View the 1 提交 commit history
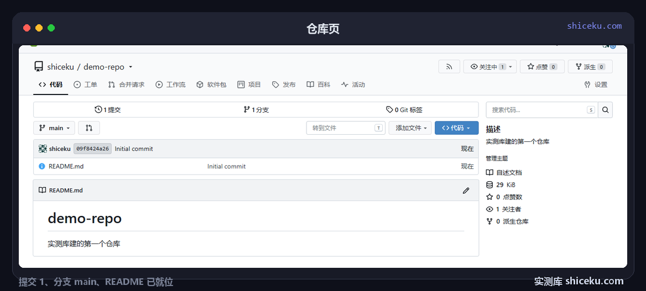This screenshot has width=646, height=291. point(107,110)
